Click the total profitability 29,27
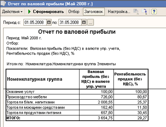Viewport: 166px width, 127px height. pyautogui.click(x=142, y=118)
